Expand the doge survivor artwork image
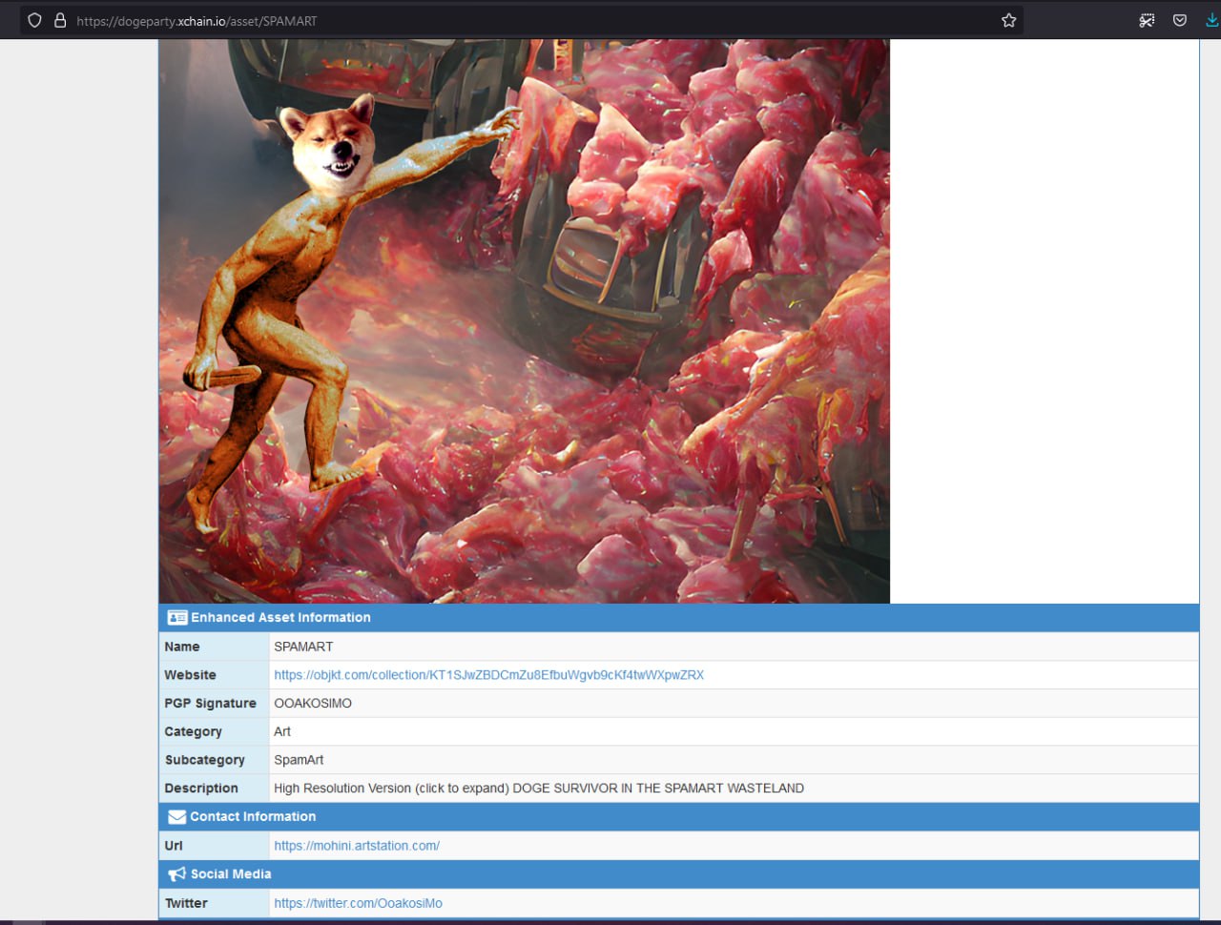The height and width of the screenshot is (925, 1221). tap(524, 320)
